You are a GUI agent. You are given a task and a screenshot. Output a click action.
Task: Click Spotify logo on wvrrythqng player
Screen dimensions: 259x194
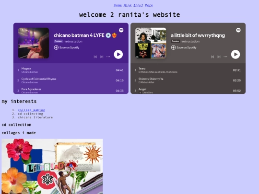238,30
